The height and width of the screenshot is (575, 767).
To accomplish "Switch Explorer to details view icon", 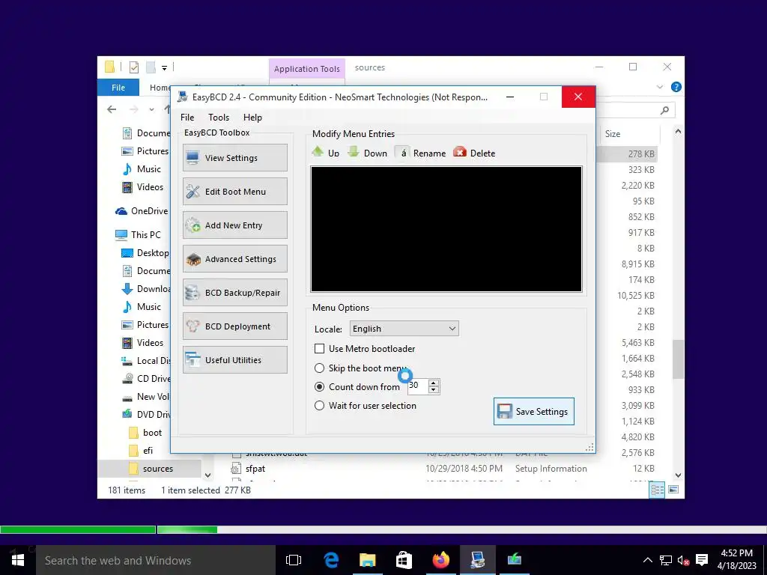I will coord(657,490).
